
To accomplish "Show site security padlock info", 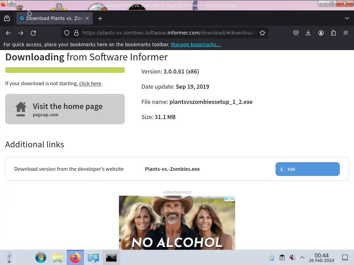I will point(76,33).
